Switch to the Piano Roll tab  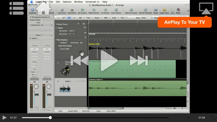tap(86, 111)
